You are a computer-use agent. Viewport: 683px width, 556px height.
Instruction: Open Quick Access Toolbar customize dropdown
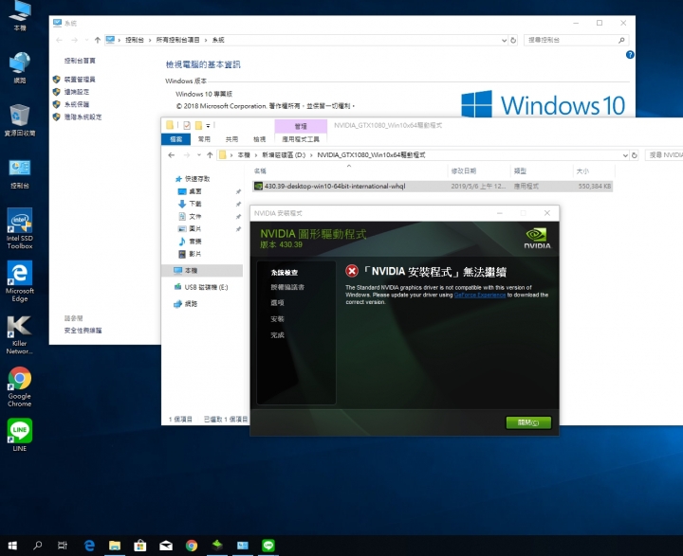click(x=208, y=126)
